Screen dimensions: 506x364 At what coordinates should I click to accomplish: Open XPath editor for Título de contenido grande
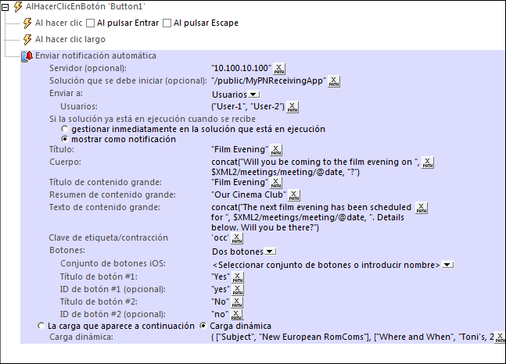(x=276, y=183)
